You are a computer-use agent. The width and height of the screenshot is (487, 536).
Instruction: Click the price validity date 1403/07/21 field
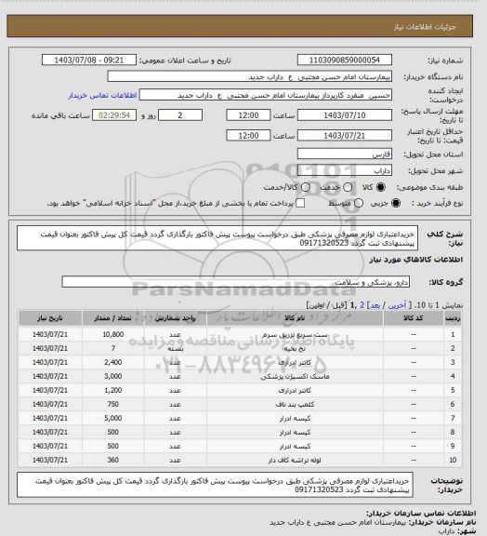(344, 135)
